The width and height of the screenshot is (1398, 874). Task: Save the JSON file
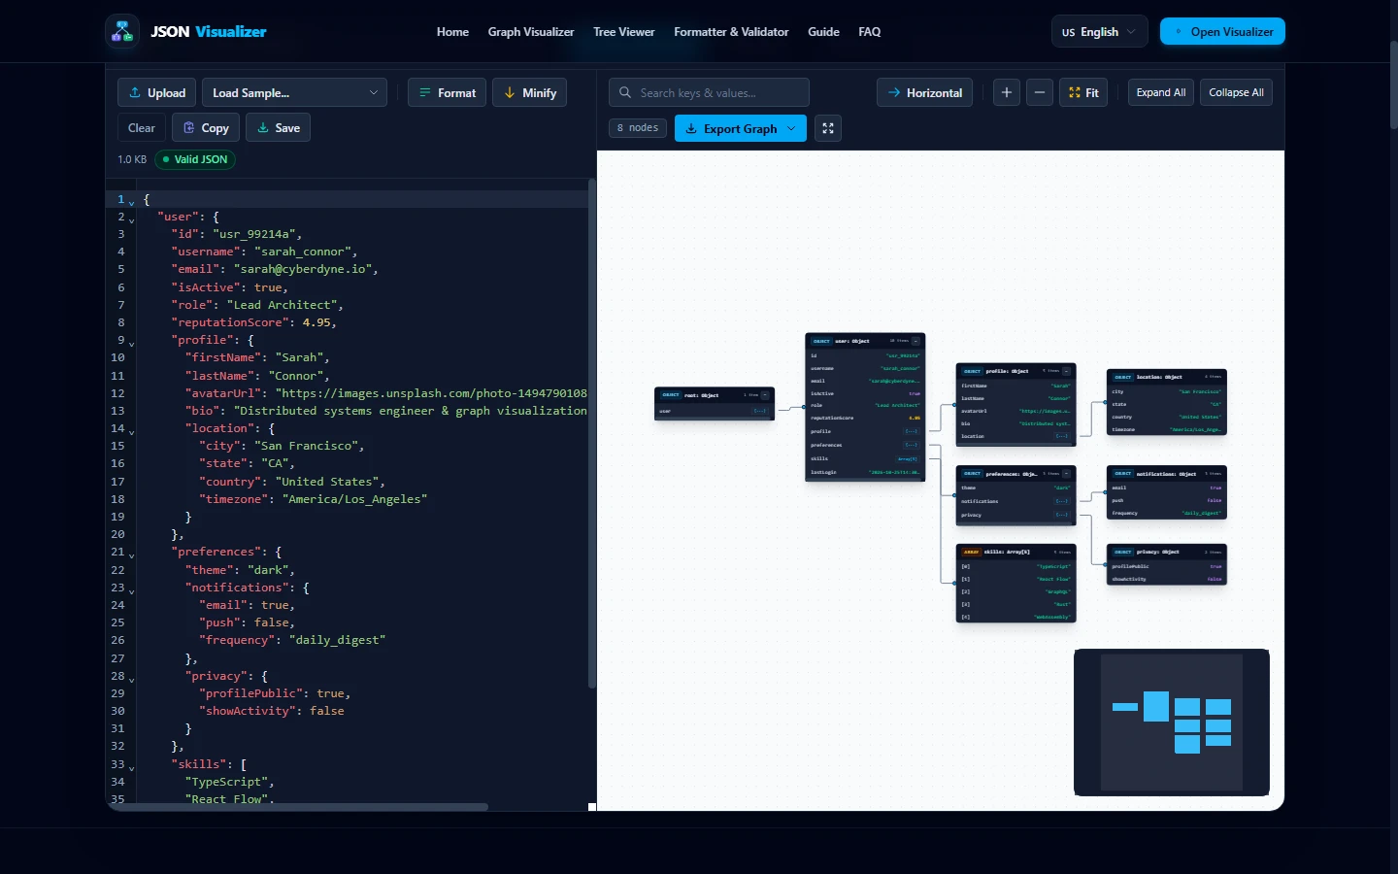tap(278, 128)
